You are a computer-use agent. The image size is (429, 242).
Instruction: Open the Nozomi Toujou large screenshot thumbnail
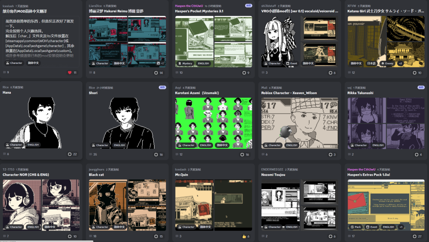280,204
